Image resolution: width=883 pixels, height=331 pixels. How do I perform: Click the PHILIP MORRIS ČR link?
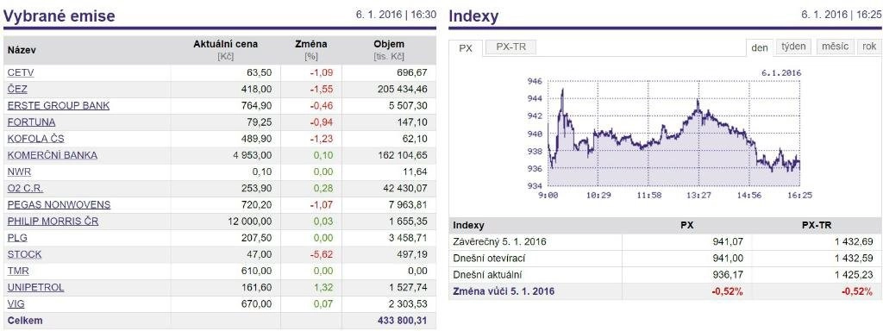pyautogui.click(x=53, y=222)
